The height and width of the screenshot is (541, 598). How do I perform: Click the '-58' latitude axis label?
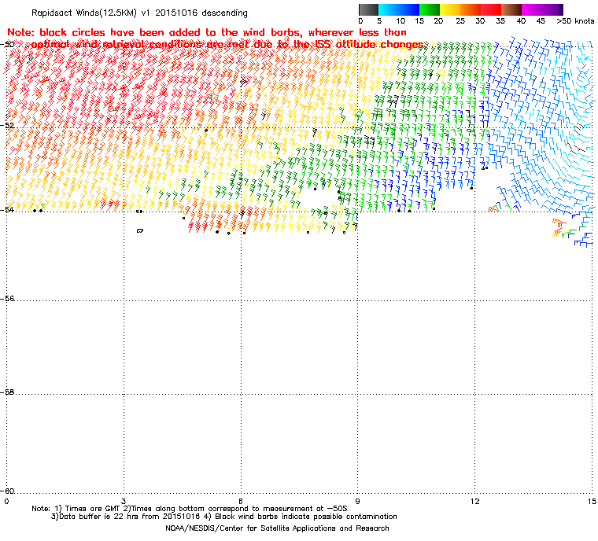click(7, 392)
